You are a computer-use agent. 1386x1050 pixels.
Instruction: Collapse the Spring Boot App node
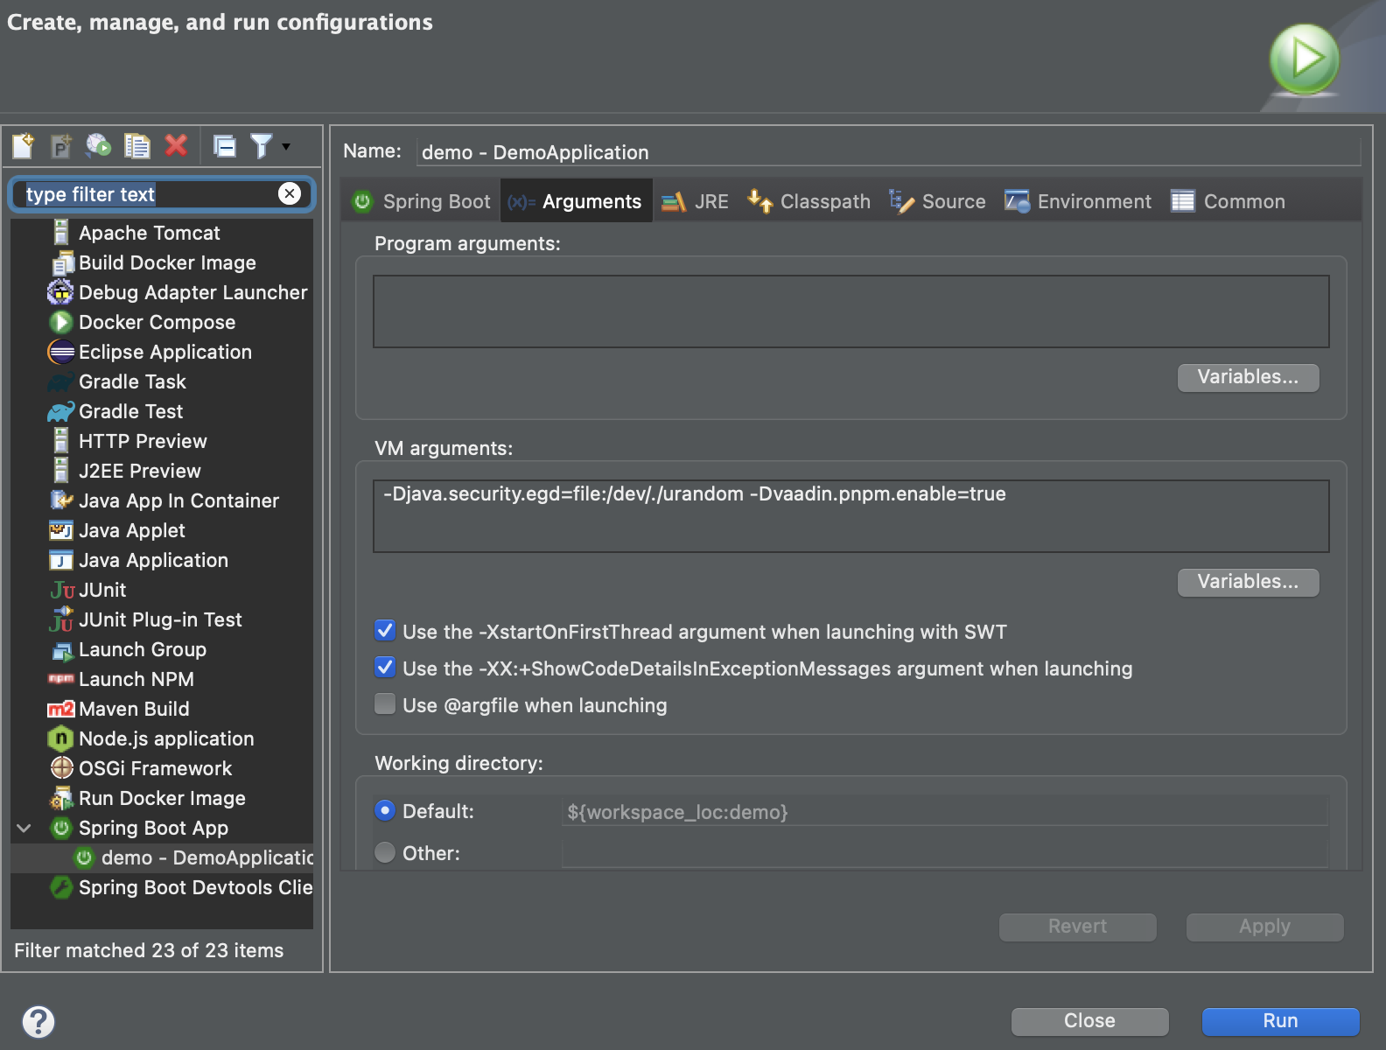24,828
